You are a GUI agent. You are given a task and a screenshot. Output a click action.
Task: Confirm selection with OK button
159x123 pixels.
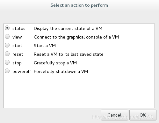click(143, 115)
